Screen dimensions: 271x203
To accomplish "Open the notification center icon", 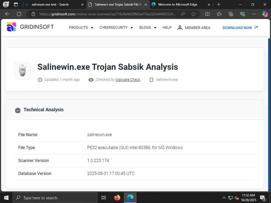I will click(263, 198).
